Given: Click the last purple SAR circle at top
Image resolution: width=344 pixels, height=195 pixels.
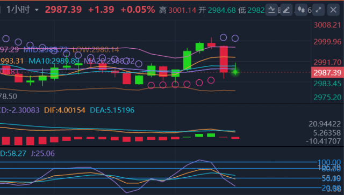Looking at the screenshot, I should 235,38.
